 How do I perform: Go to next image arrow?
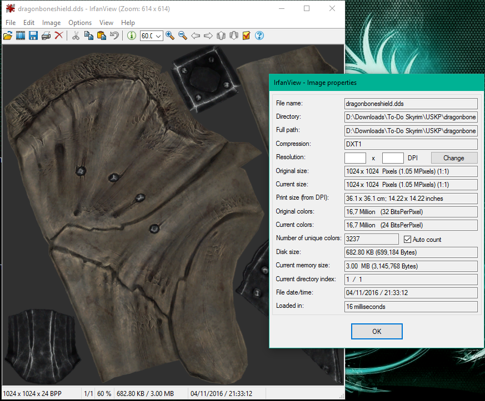(208, 36)
